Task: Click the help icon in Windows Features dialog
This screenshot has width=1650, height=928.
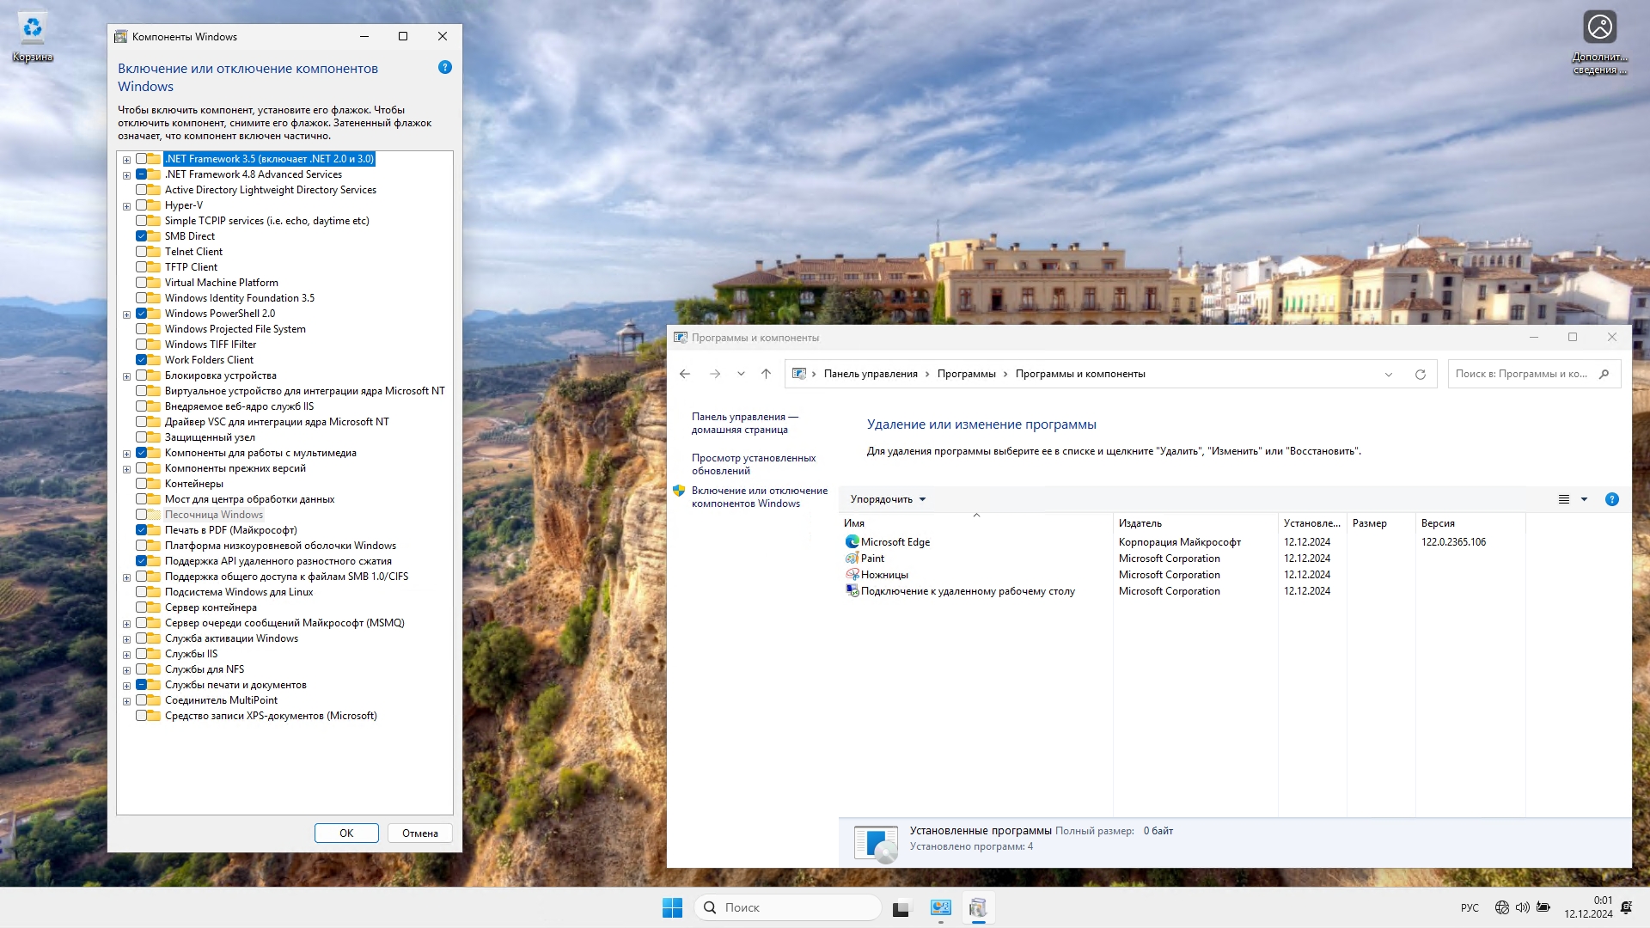Action: (444, 67)
